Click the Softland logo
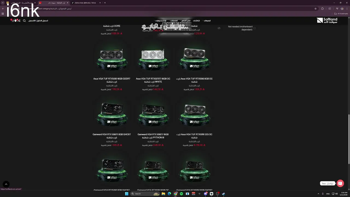Viewport: 350px width, 197px height. pos(327,21)
